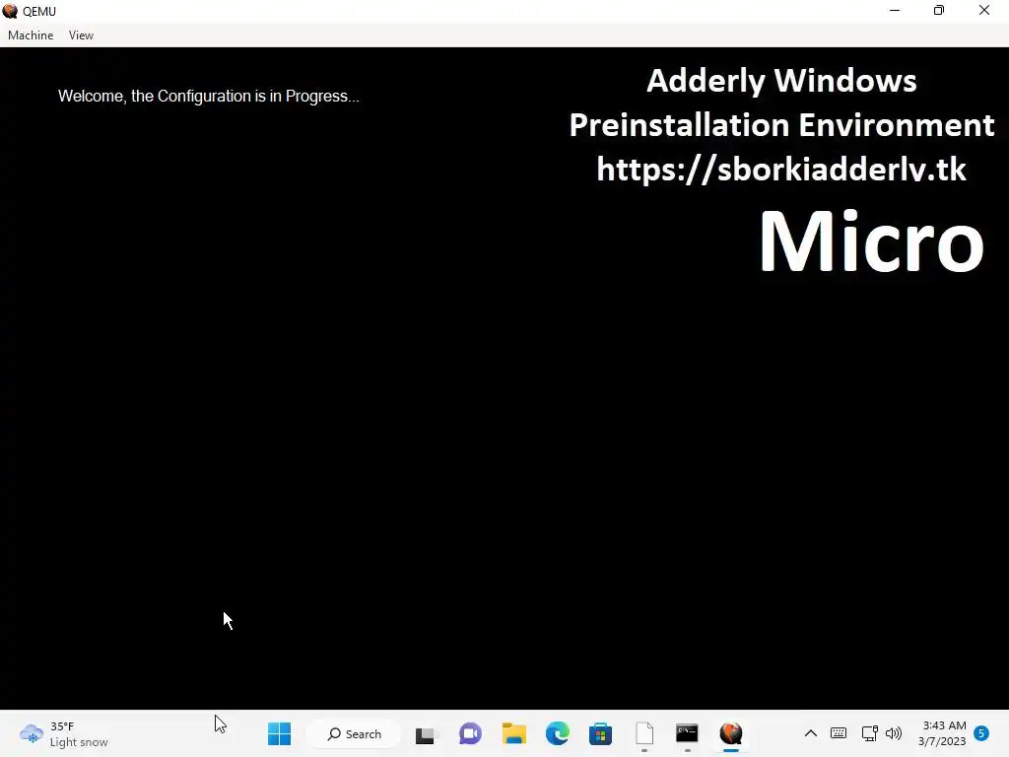This screenshot has width=1009, height=757.
Task: Launch the Chat app from taskbar
Action: click(470, 733)
